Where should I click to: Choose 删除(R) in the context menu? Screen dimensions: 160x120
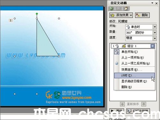[134, 87]
